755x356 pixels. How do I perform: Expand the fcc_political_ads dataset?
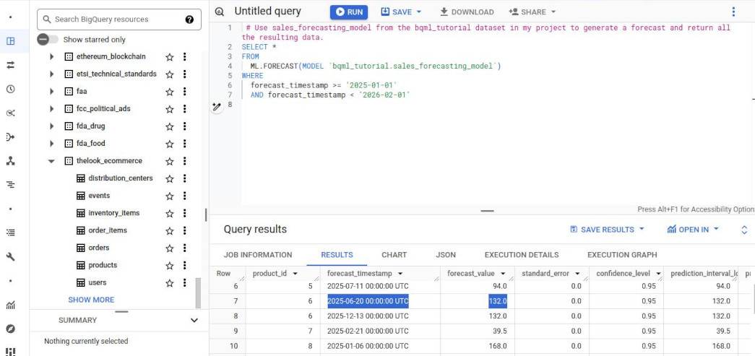pos(51,109)
